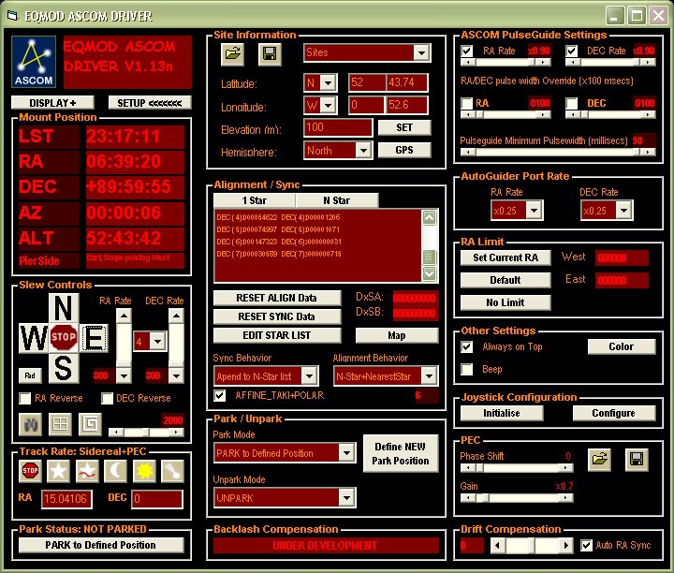674x573 pixels.
Task: Select lunar tracking with the moon icon
Action: 116,471
